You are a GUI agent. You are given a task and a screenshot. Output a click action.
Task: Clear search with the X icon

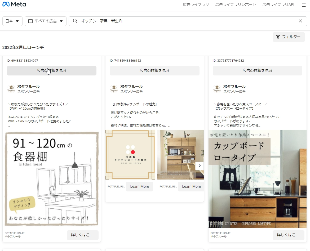pos(300,21)
